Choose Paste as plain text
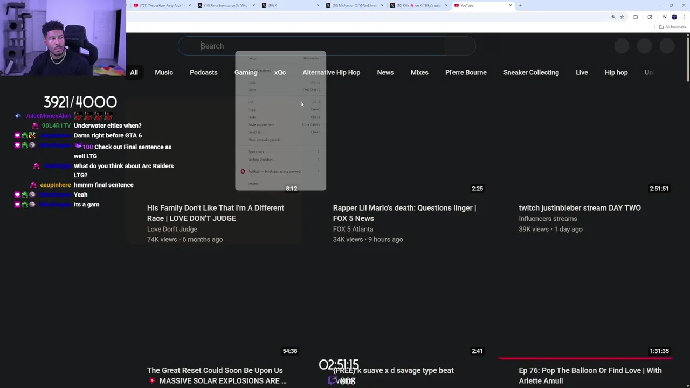This screenshot has width=690, height=388. coord(280,124)
